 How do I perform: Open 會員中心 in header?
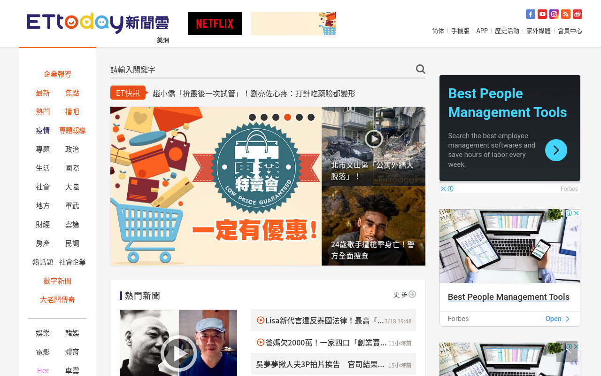pos(570,31)
